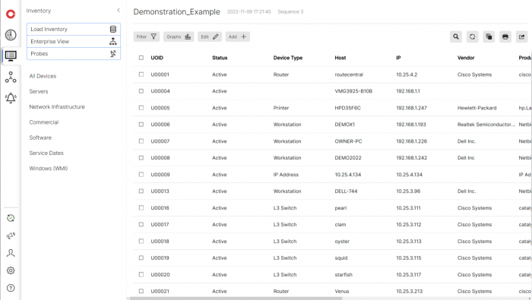
Task: Open the help question mark icon
Action: click(x=11, y=288)
